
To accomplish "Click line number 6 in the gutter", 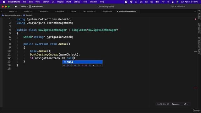I will click(10, 37).
